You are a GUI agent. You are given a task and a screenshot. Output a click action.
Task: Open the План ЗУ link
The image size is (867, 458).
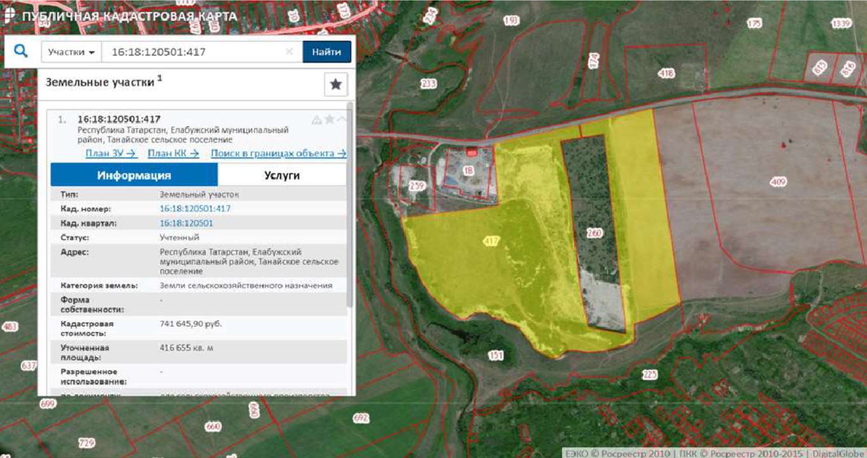coord(111,153)
